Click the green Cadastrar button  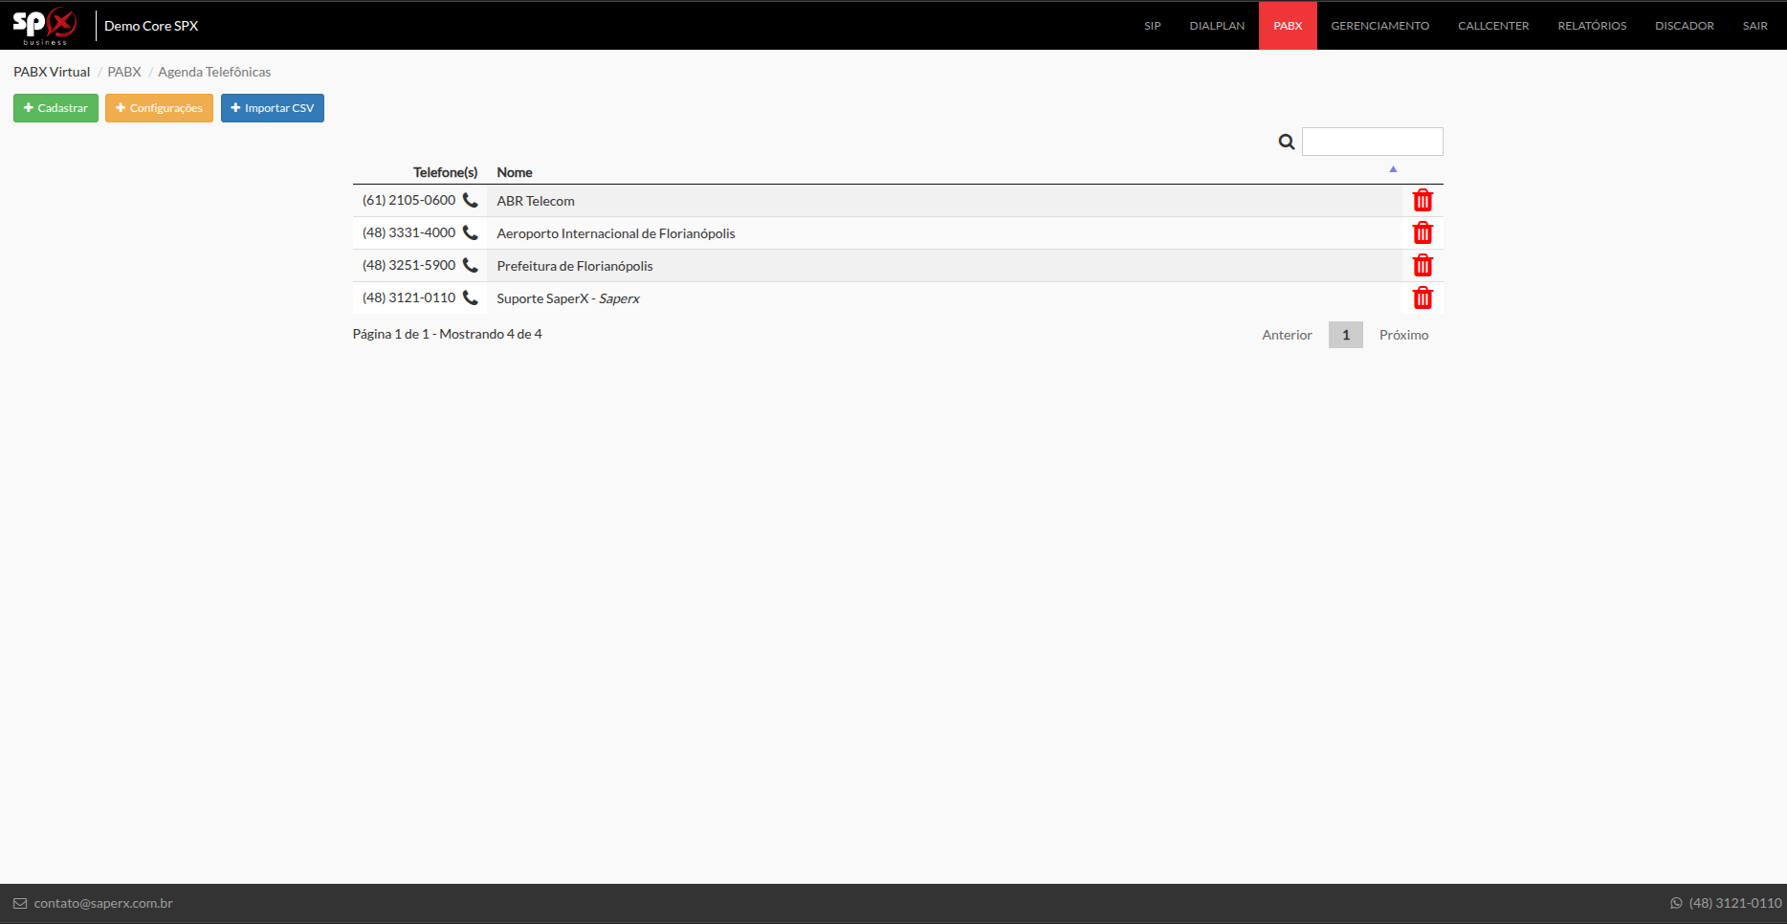(55, 108)
